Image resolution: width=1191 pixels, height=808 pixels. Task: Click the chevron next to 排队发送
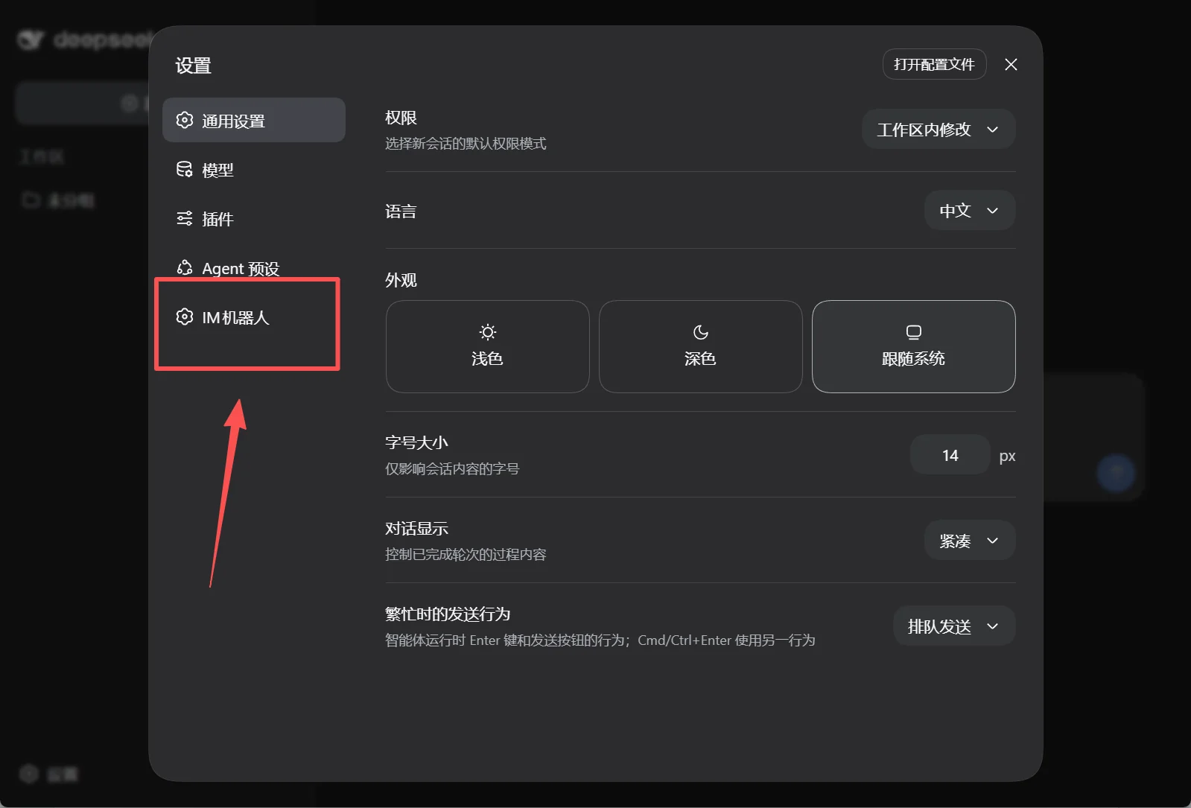992,626
